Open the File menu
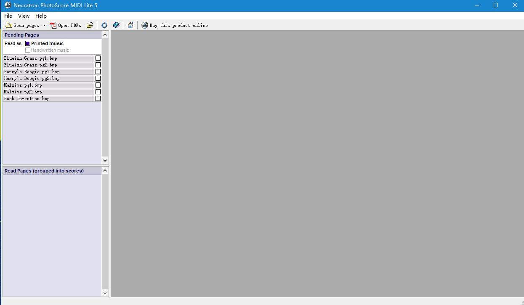Image resolution: width=524 pixels, height=305 pixels. 8,16
